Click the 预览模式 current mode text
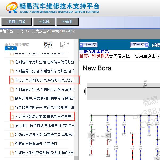Image resolution: width=160 pixels, height=160 pixels. [x=100, y=56]
